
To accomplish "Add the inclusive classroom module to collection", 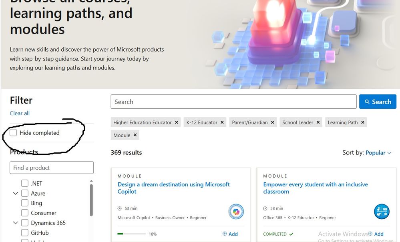I will pyautogui.click(x=376, y=234).
